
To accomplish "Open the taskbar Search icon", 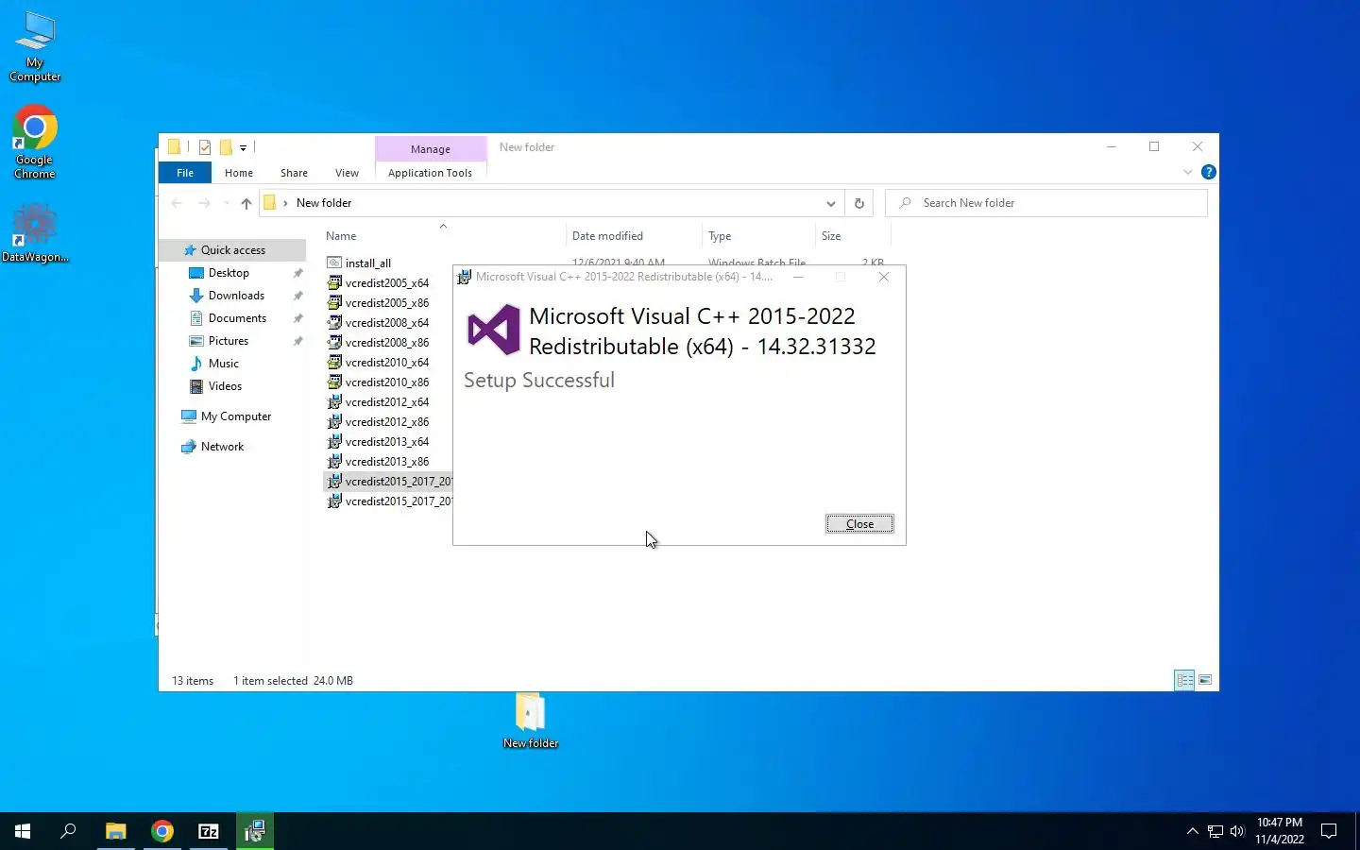I will pyautogui.click(x=68, y=831).
